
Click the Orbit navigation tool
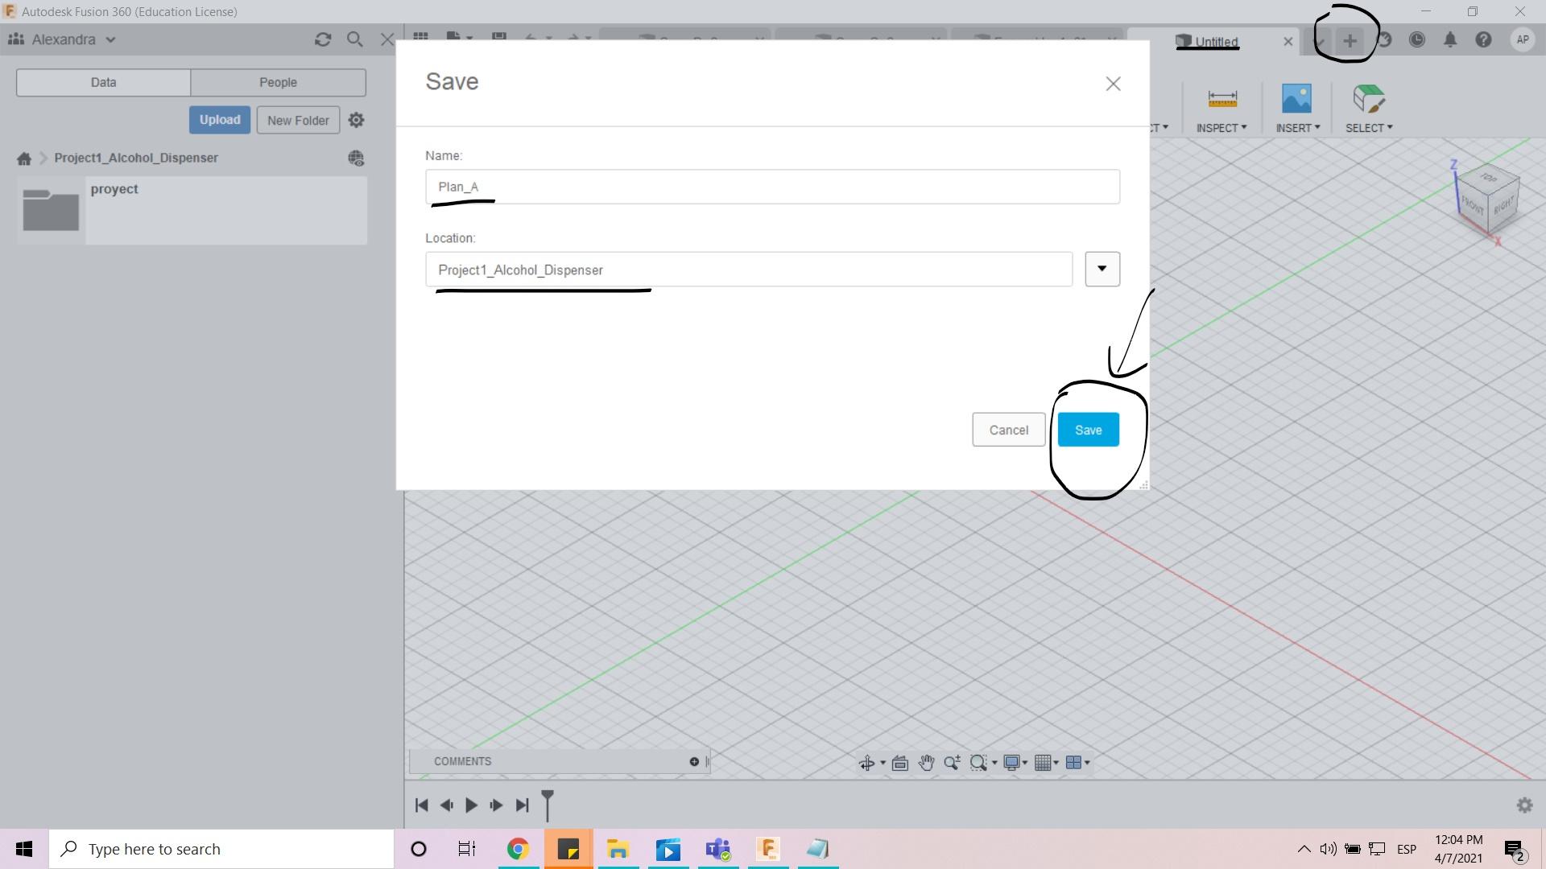pos(866,763)
